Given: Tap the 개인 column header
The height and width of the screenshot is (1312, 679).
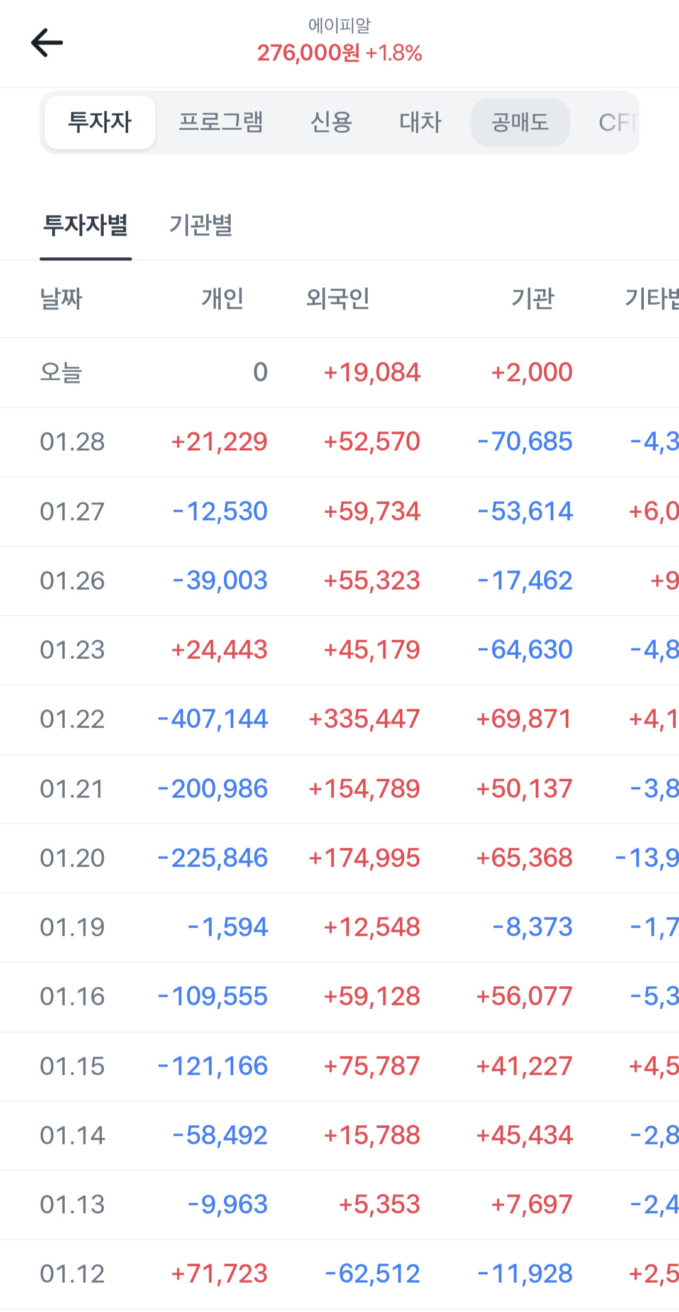Looking at the screenshot, I should (223, 298).
